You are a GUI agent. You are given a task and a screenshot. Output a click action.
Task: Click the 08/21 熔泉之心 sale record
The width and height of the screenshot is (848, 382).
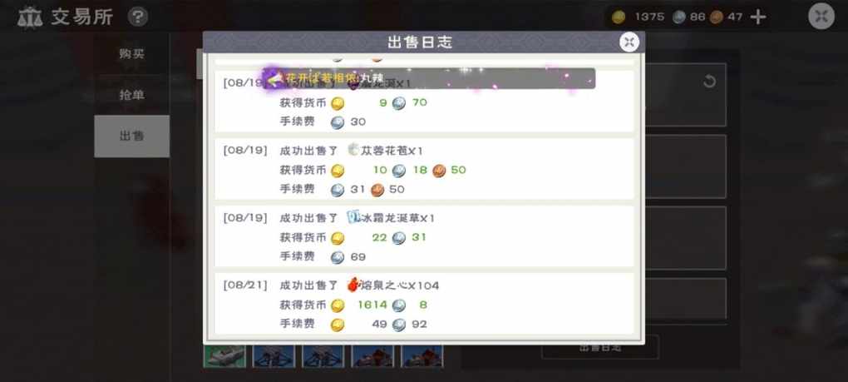pos(424,304)
